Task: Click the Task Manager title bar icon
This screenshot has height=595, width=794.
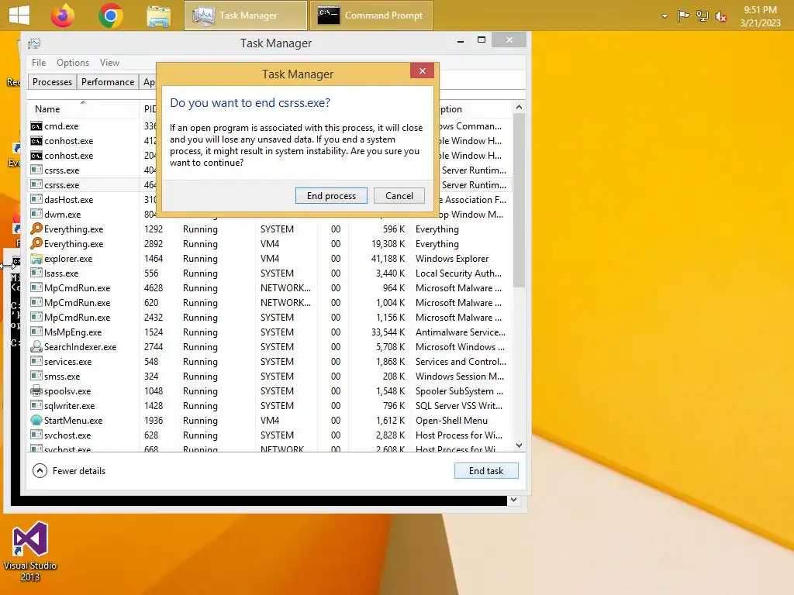Action: (34, 43)
